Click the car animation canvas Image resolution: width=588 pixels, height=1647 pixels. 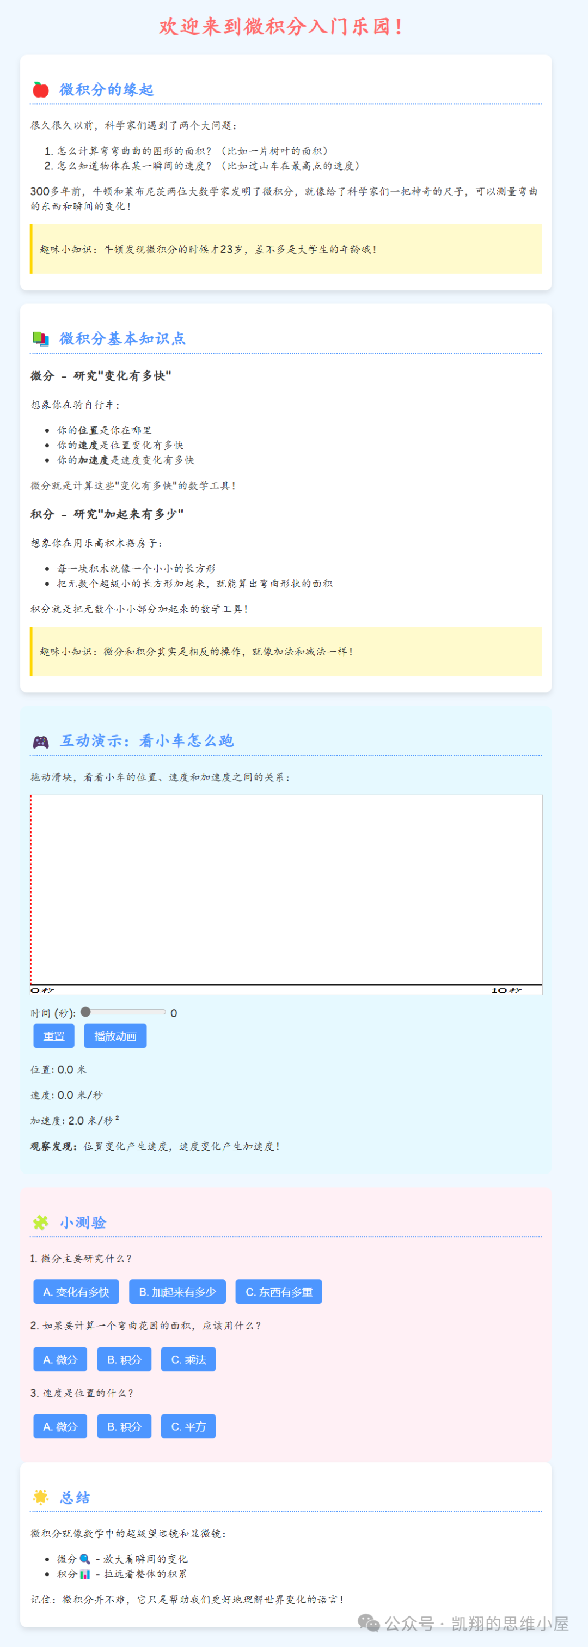286,895
